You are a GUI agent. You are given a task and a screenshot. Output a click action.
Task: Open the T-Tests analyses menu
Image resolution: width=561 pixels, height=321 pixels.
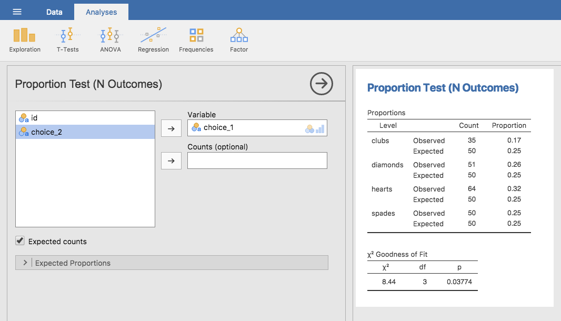pos(67,40)
